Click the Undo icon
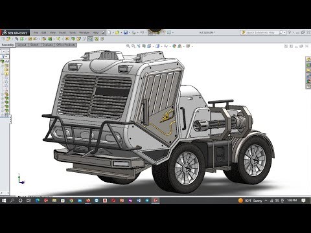 142,32
